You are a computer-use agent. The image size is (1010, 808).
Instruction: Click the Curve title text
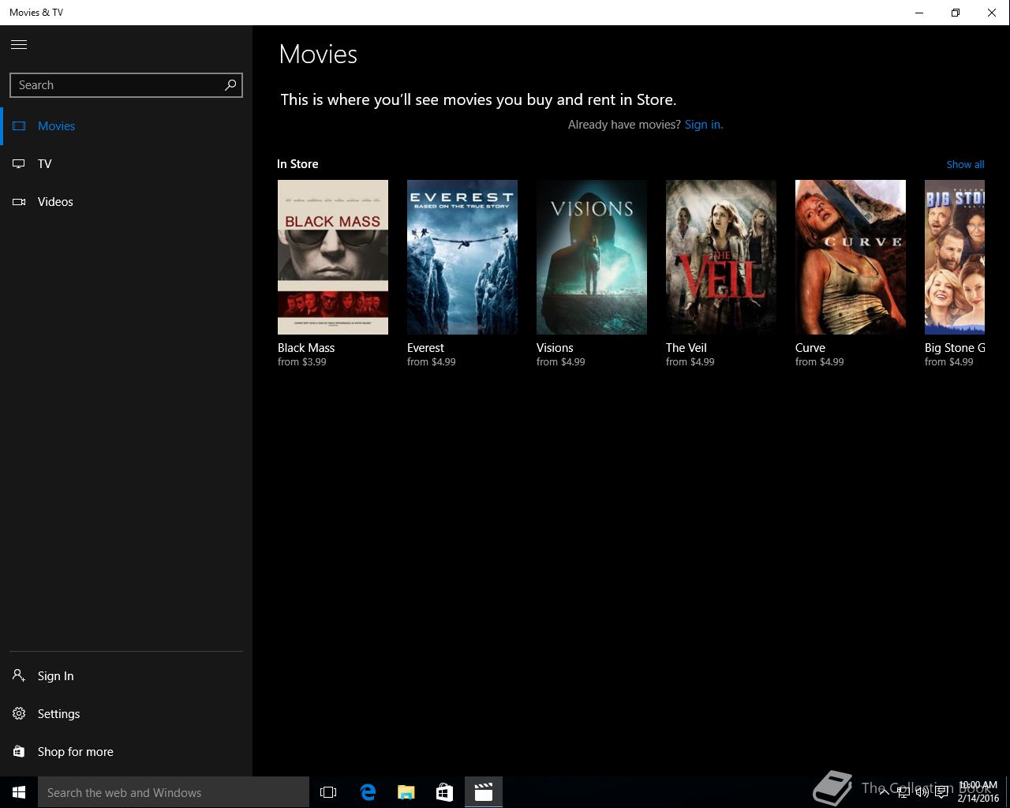810,348
